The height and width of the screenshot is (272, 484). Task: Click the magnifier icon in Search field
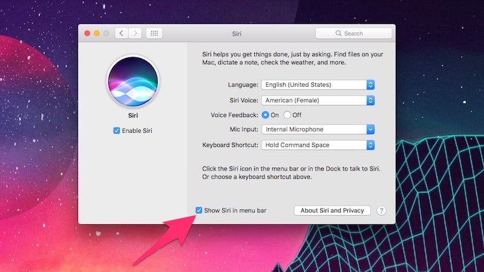pyautogui.click(x=338, y=33)
